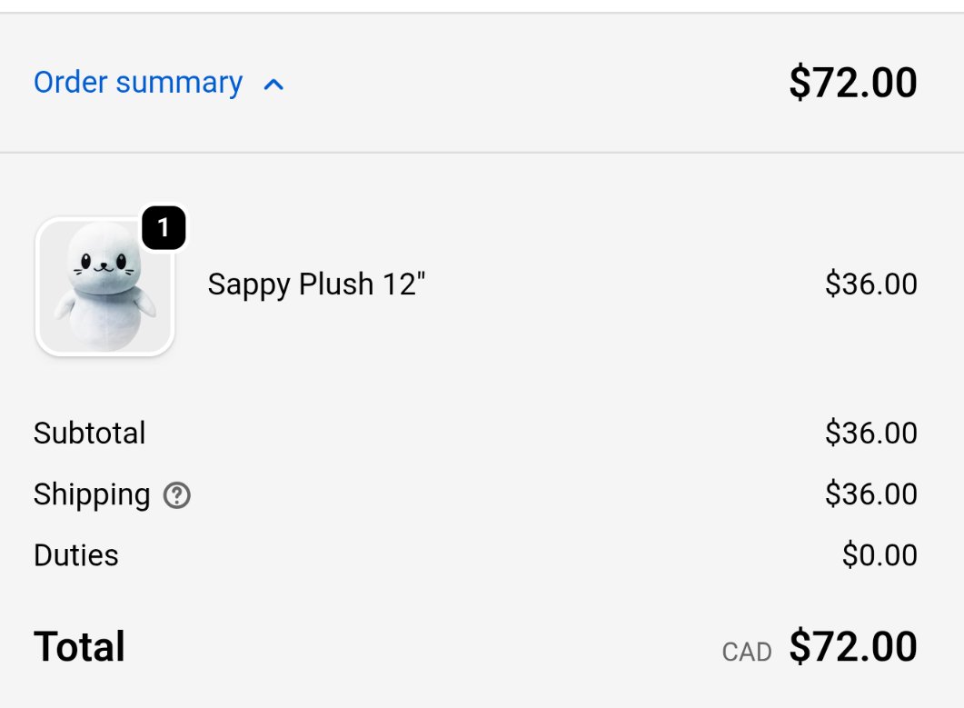This screenshot has height=708, width=964.
Task: Click the quantity badge showing 1
Action: coord(164,228)
